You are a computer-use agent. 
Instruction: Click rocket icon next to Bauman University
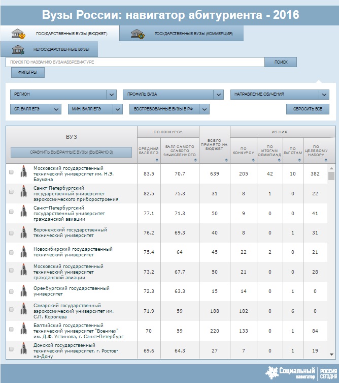point(24,171)
